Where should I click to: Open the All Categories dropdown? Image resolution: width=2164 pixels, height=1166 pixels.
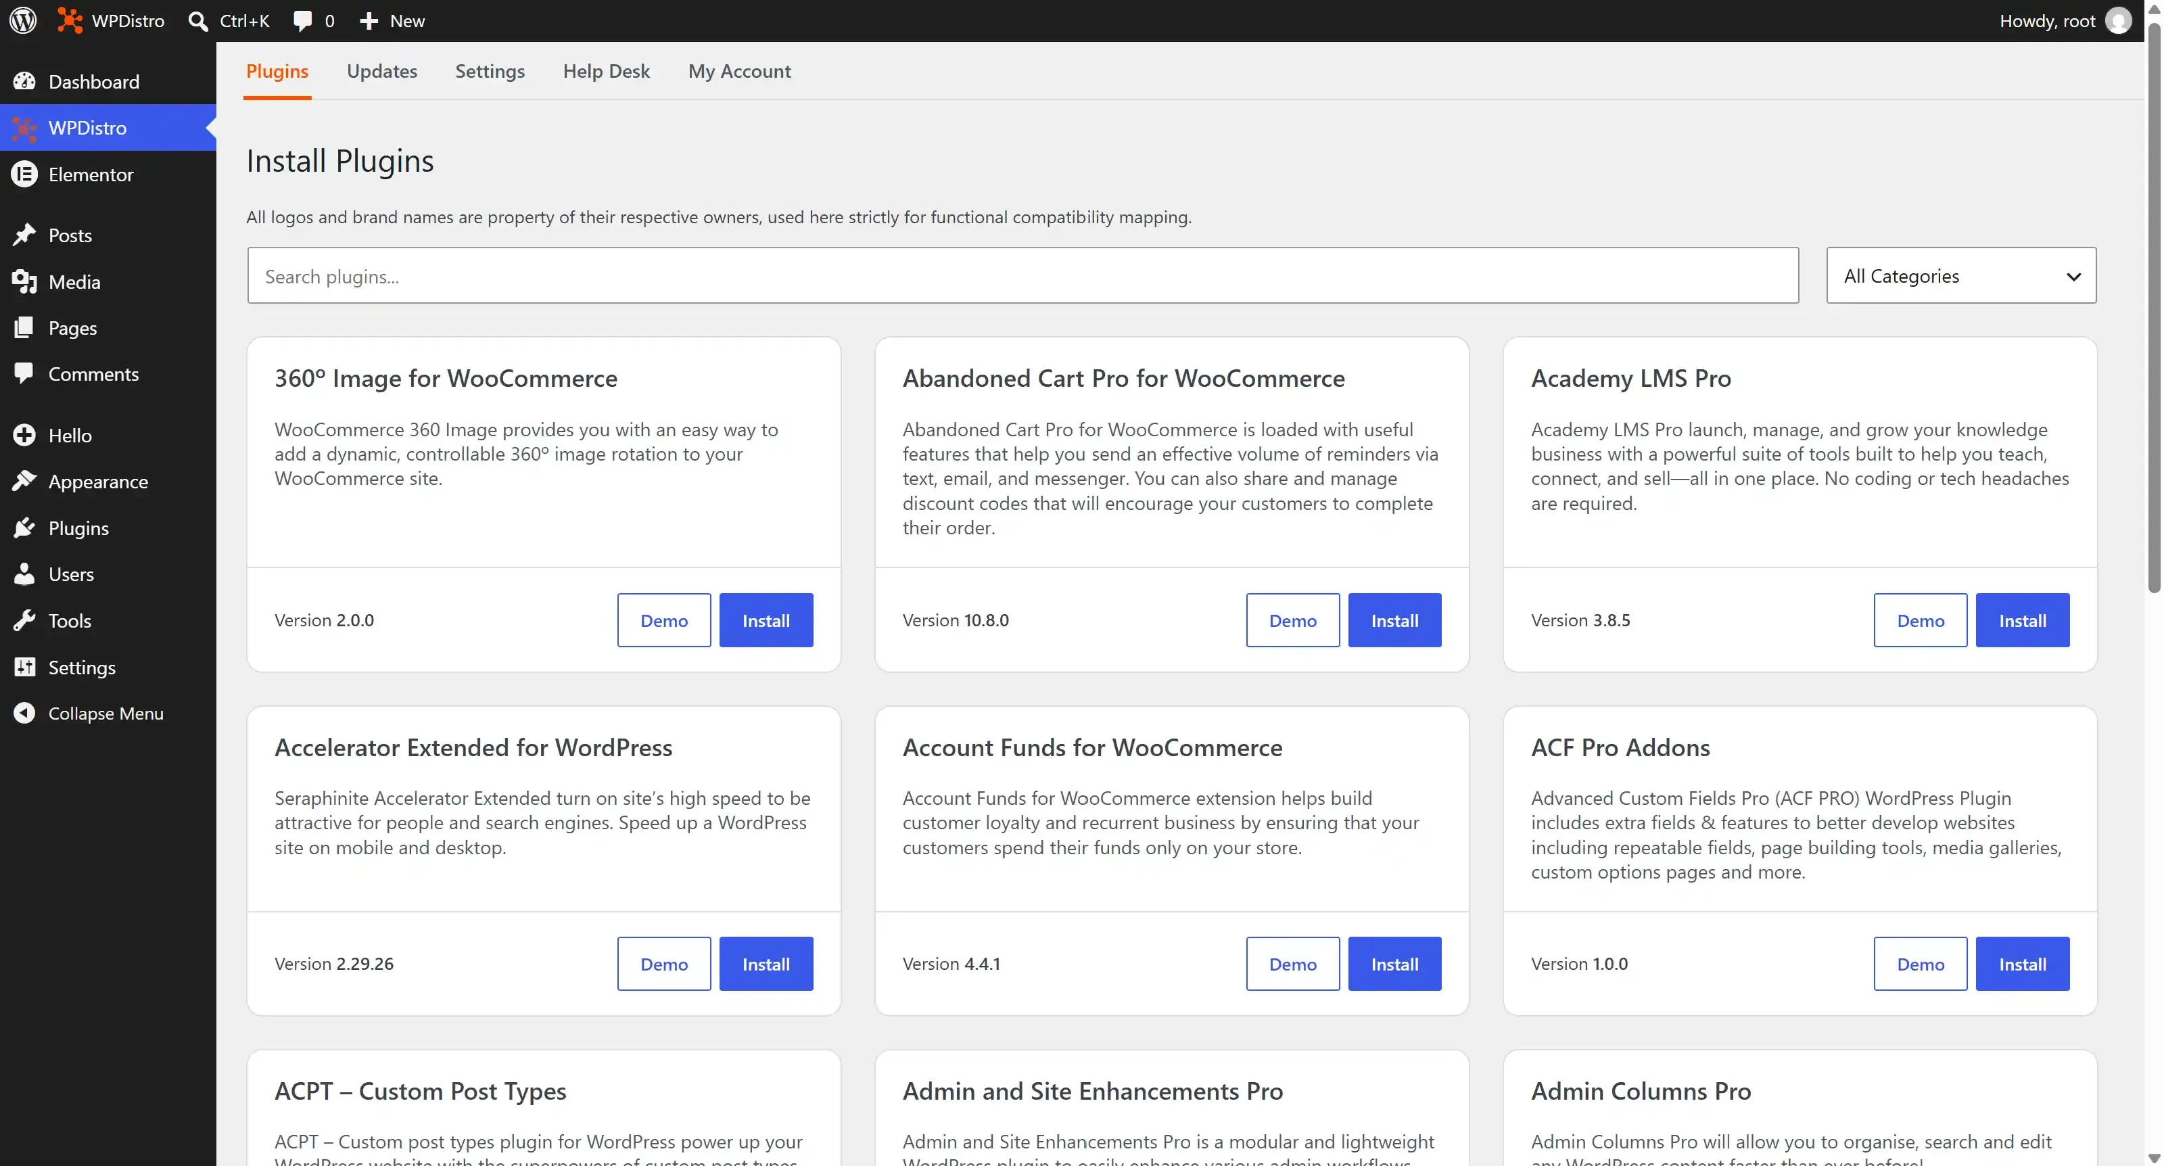[x=1960, y=275]
